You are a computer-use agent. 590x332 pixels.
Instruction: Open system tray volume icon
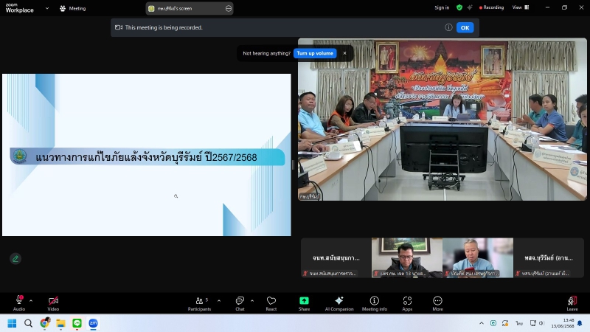(x=541, y=323)
